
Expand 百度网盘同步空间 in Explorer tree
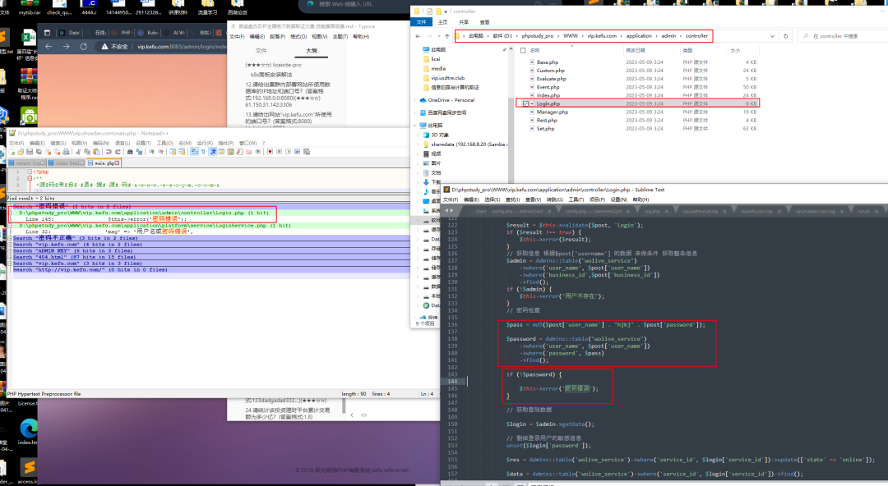[416, 112]
